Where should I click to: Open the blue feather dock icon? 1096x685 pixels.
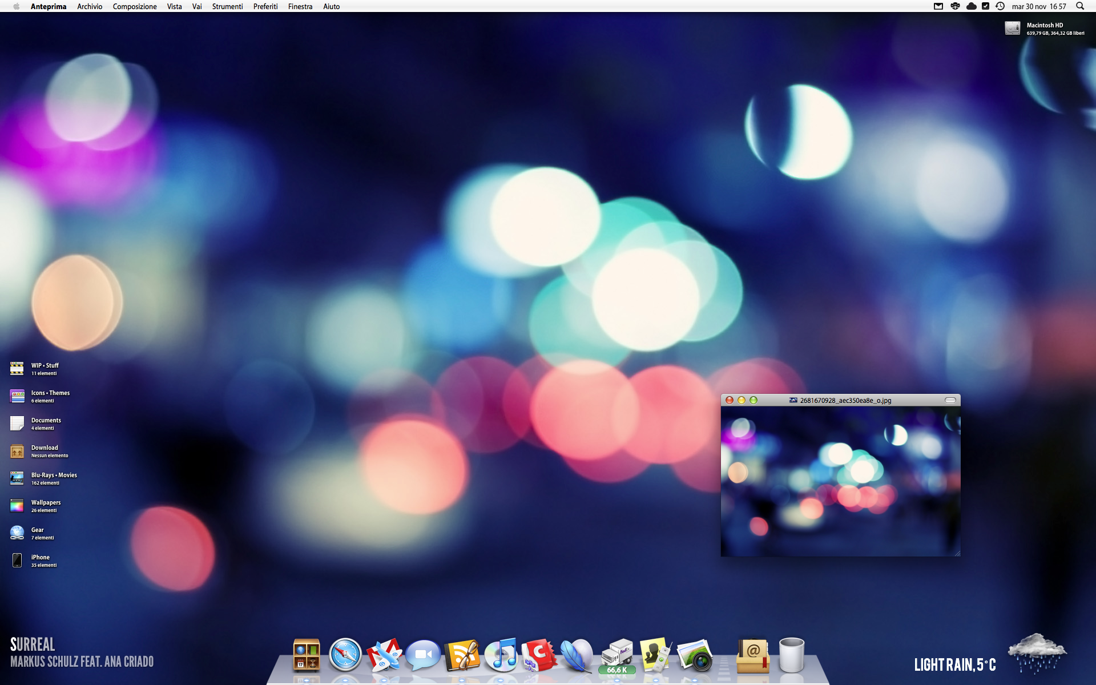click(x=577, y=655)
